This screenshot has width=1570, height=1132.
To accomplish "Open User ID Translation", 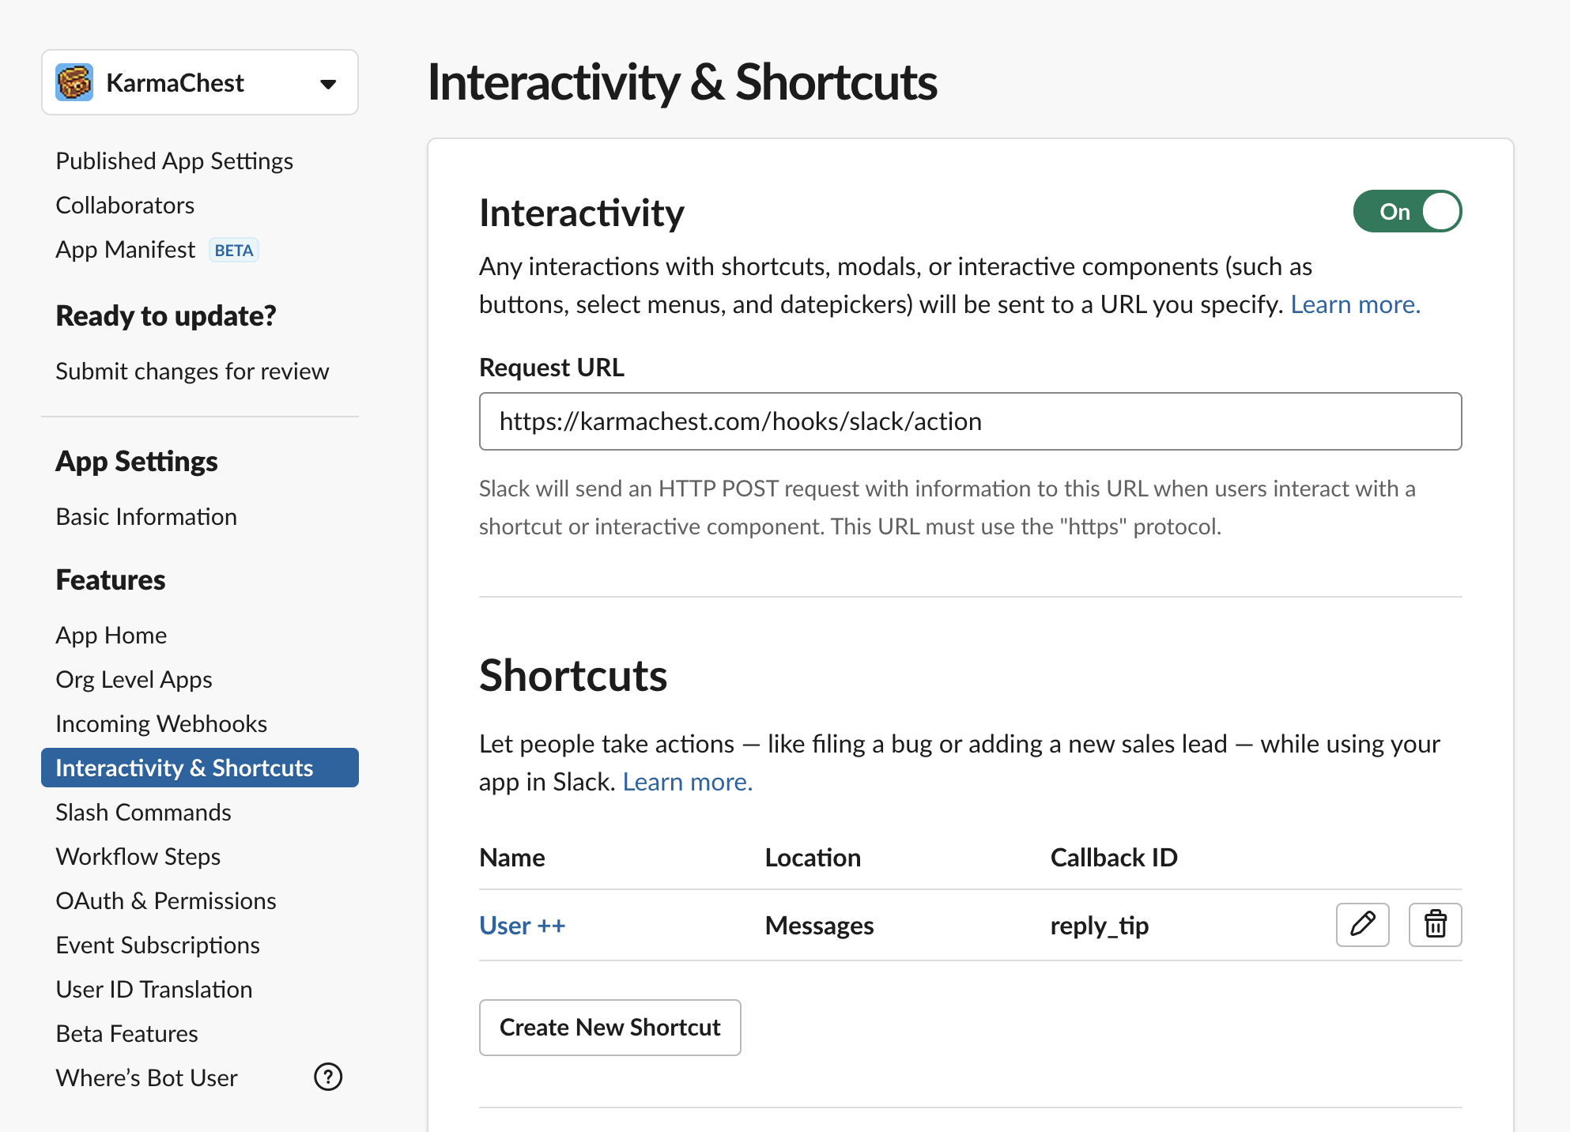I will 154,989.
